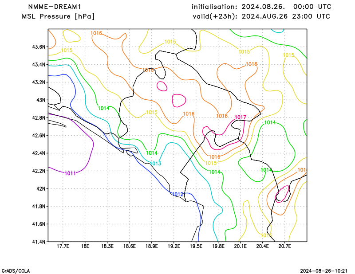Click the 42N latitude tick label

tap(41, 189)
